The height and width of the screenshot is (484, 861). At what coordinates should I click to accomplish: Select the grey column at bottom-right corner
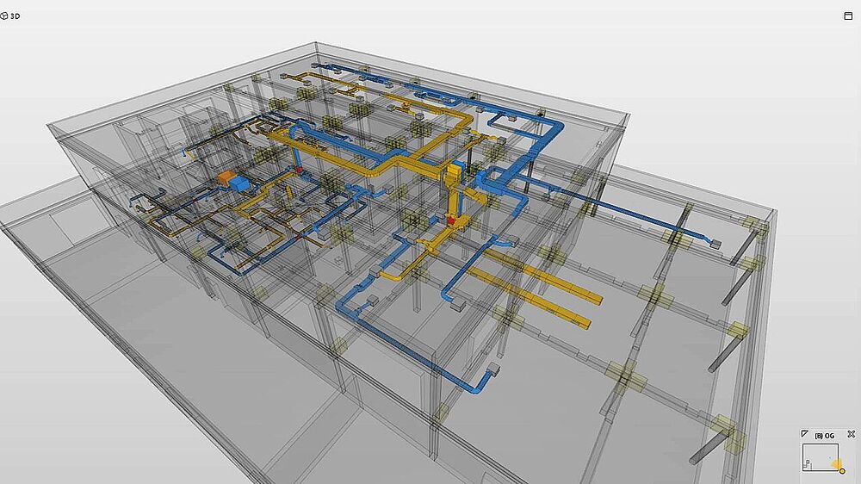click(x=706, y=450)
